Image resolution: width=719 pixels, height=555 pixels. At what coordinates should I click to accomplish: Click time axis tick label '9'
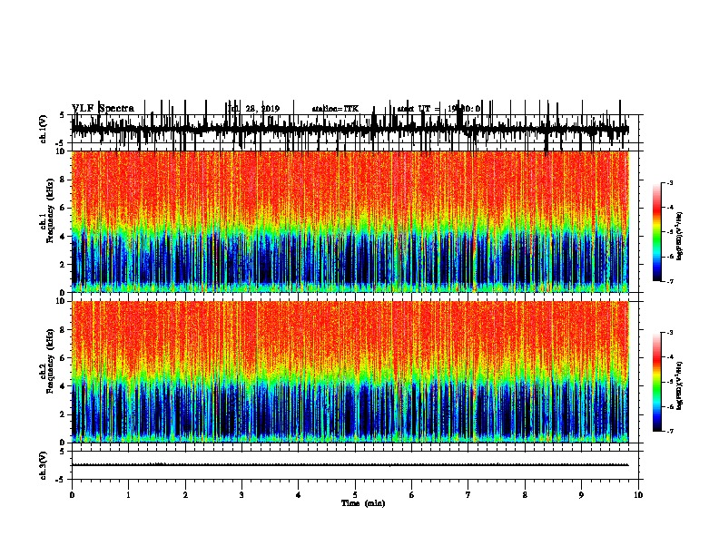pos(581,495)
